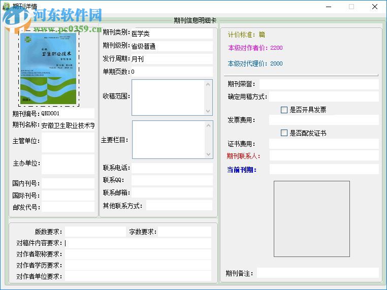Click the down arrow of 收稿范围 scrollbar
This screenshot has width=387, height=290.
tap(208, 111)
